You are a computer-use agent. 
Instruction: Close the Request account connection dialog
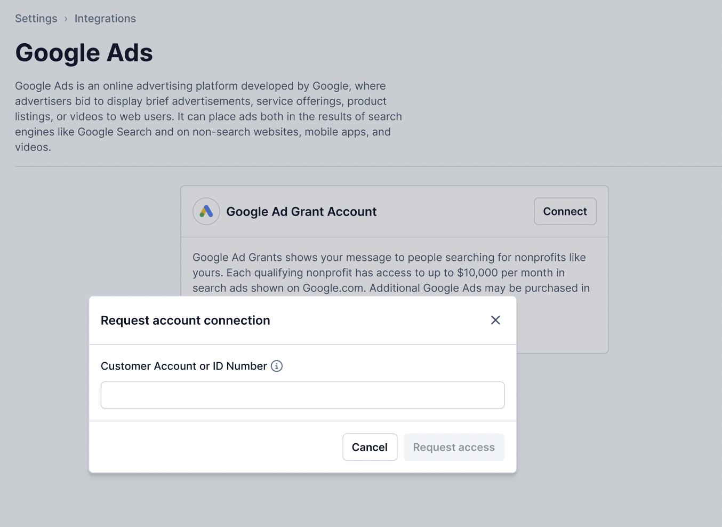tap(495, 320)
